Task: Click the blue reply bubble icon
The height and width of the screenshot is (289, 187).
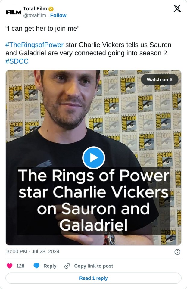Action: point(36,266)
